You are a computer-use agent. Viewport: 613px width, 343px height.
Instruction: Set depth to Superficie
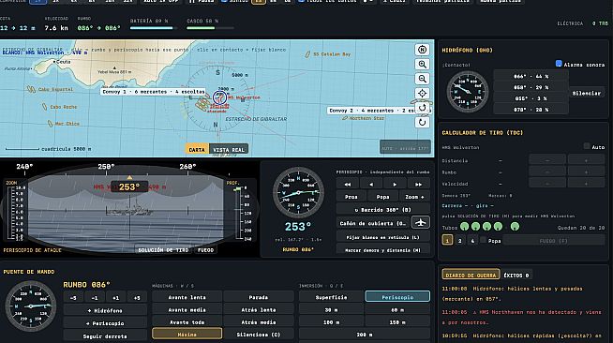point(331,297)
